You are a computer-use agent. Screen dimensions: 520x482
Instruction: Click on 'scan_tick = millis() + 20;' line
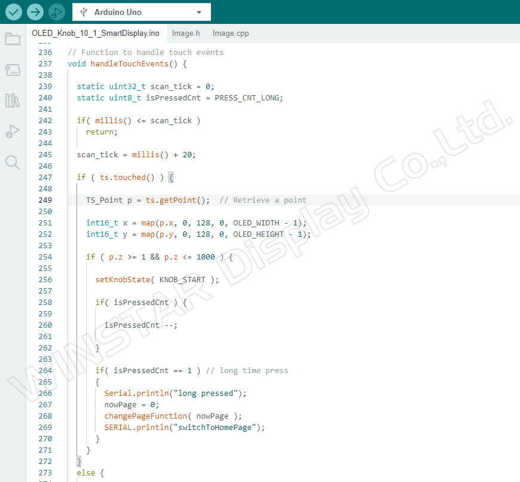pyautogui.click(x=136, y=154)
